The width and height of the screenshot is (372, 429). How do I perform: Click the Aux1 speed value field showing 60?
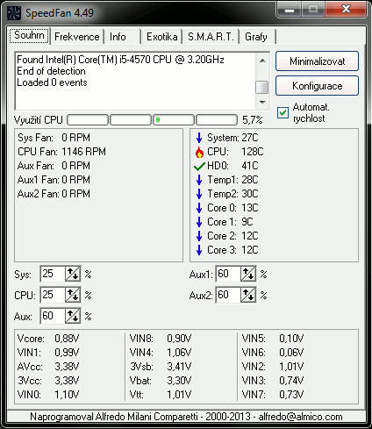coord(228,274)
